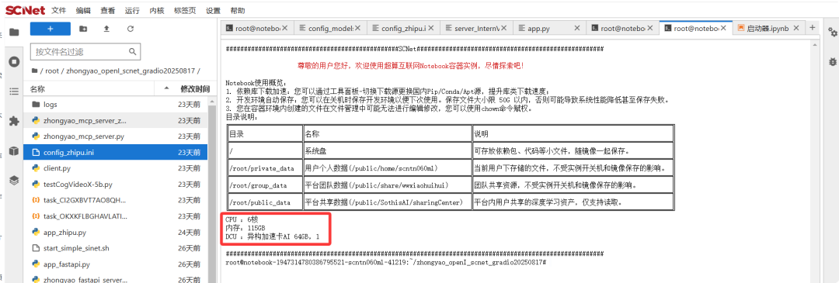Open the 编辑 menu

(x=83, y=11)
